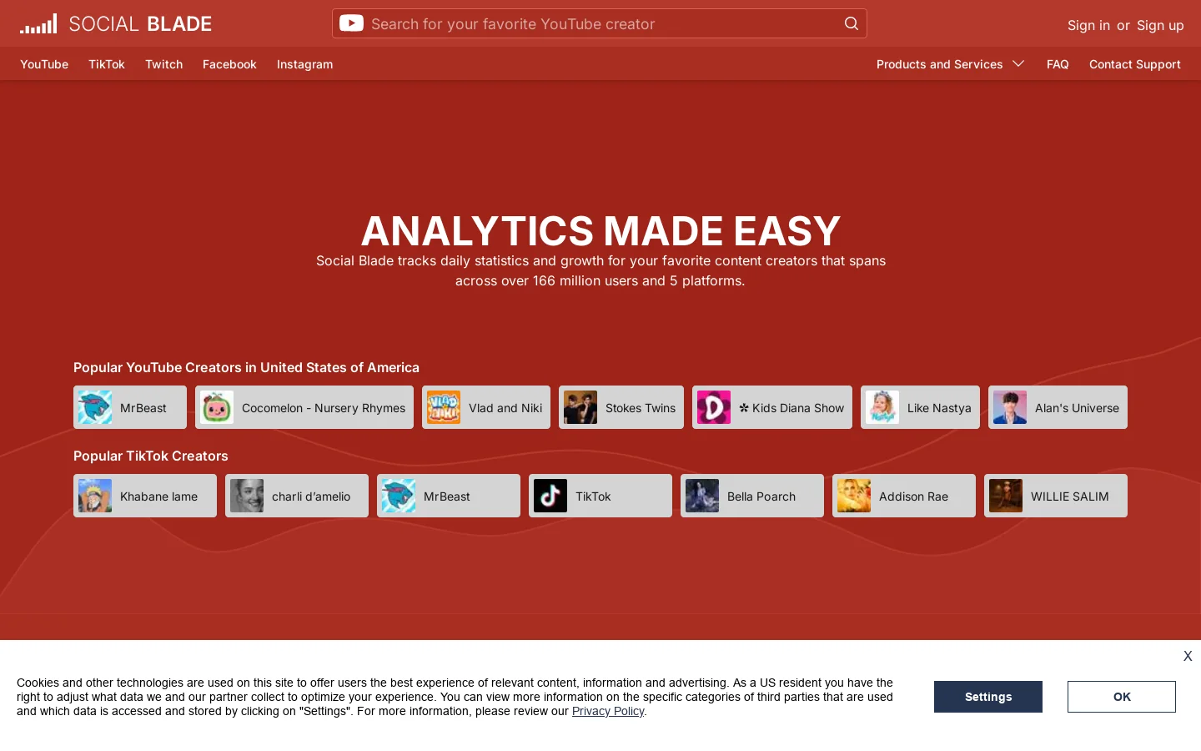Image resolution: width=1201 pixels, height=751 pixels.
Task: Click Alan's Universe name text
Action: 1077,408
